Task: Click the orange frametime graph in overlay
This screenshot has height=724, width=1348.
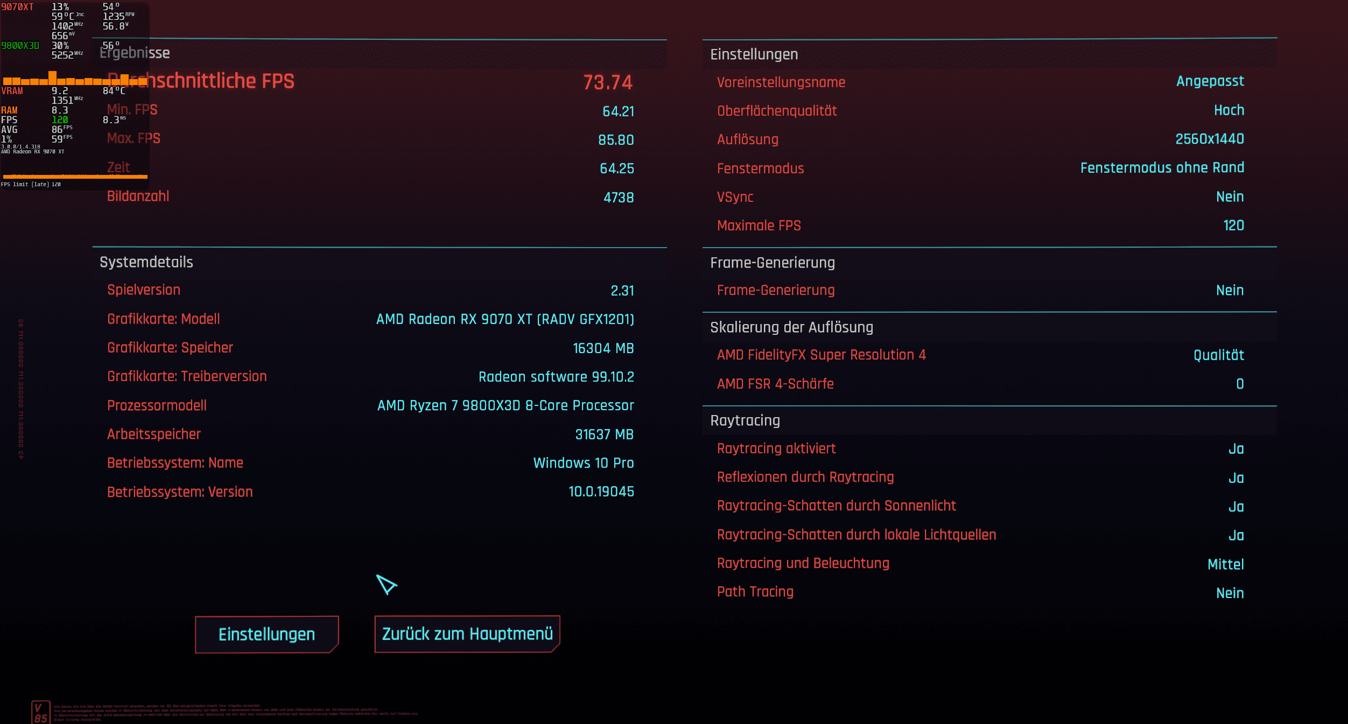Action: 74,175
